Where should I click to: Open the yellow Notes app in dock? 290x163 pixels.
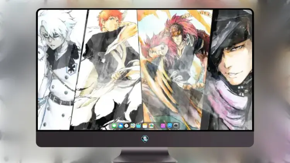click(145, 126)
